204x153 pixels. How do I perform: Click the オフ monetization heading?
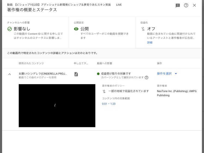[151, 29]
